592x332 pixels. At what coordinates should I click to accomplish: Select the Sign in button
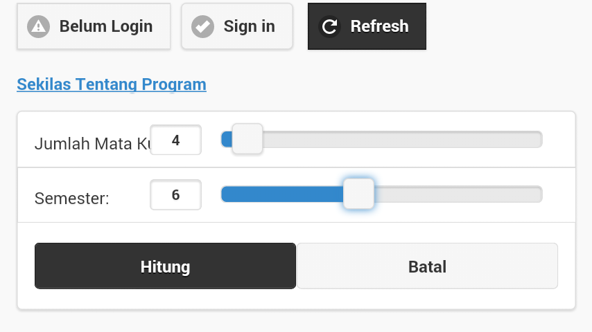pyautogui.click(x=236, y=26)
